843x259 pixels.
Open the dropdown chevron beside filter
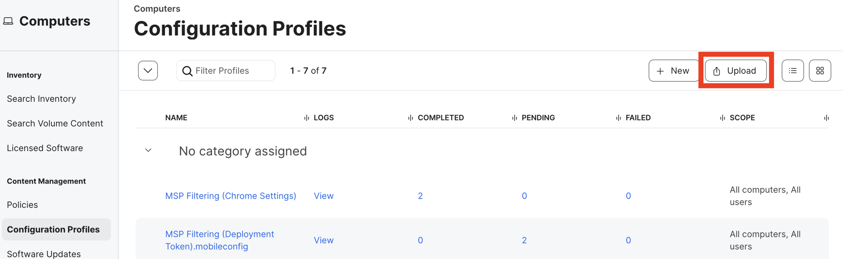point(148,71)
